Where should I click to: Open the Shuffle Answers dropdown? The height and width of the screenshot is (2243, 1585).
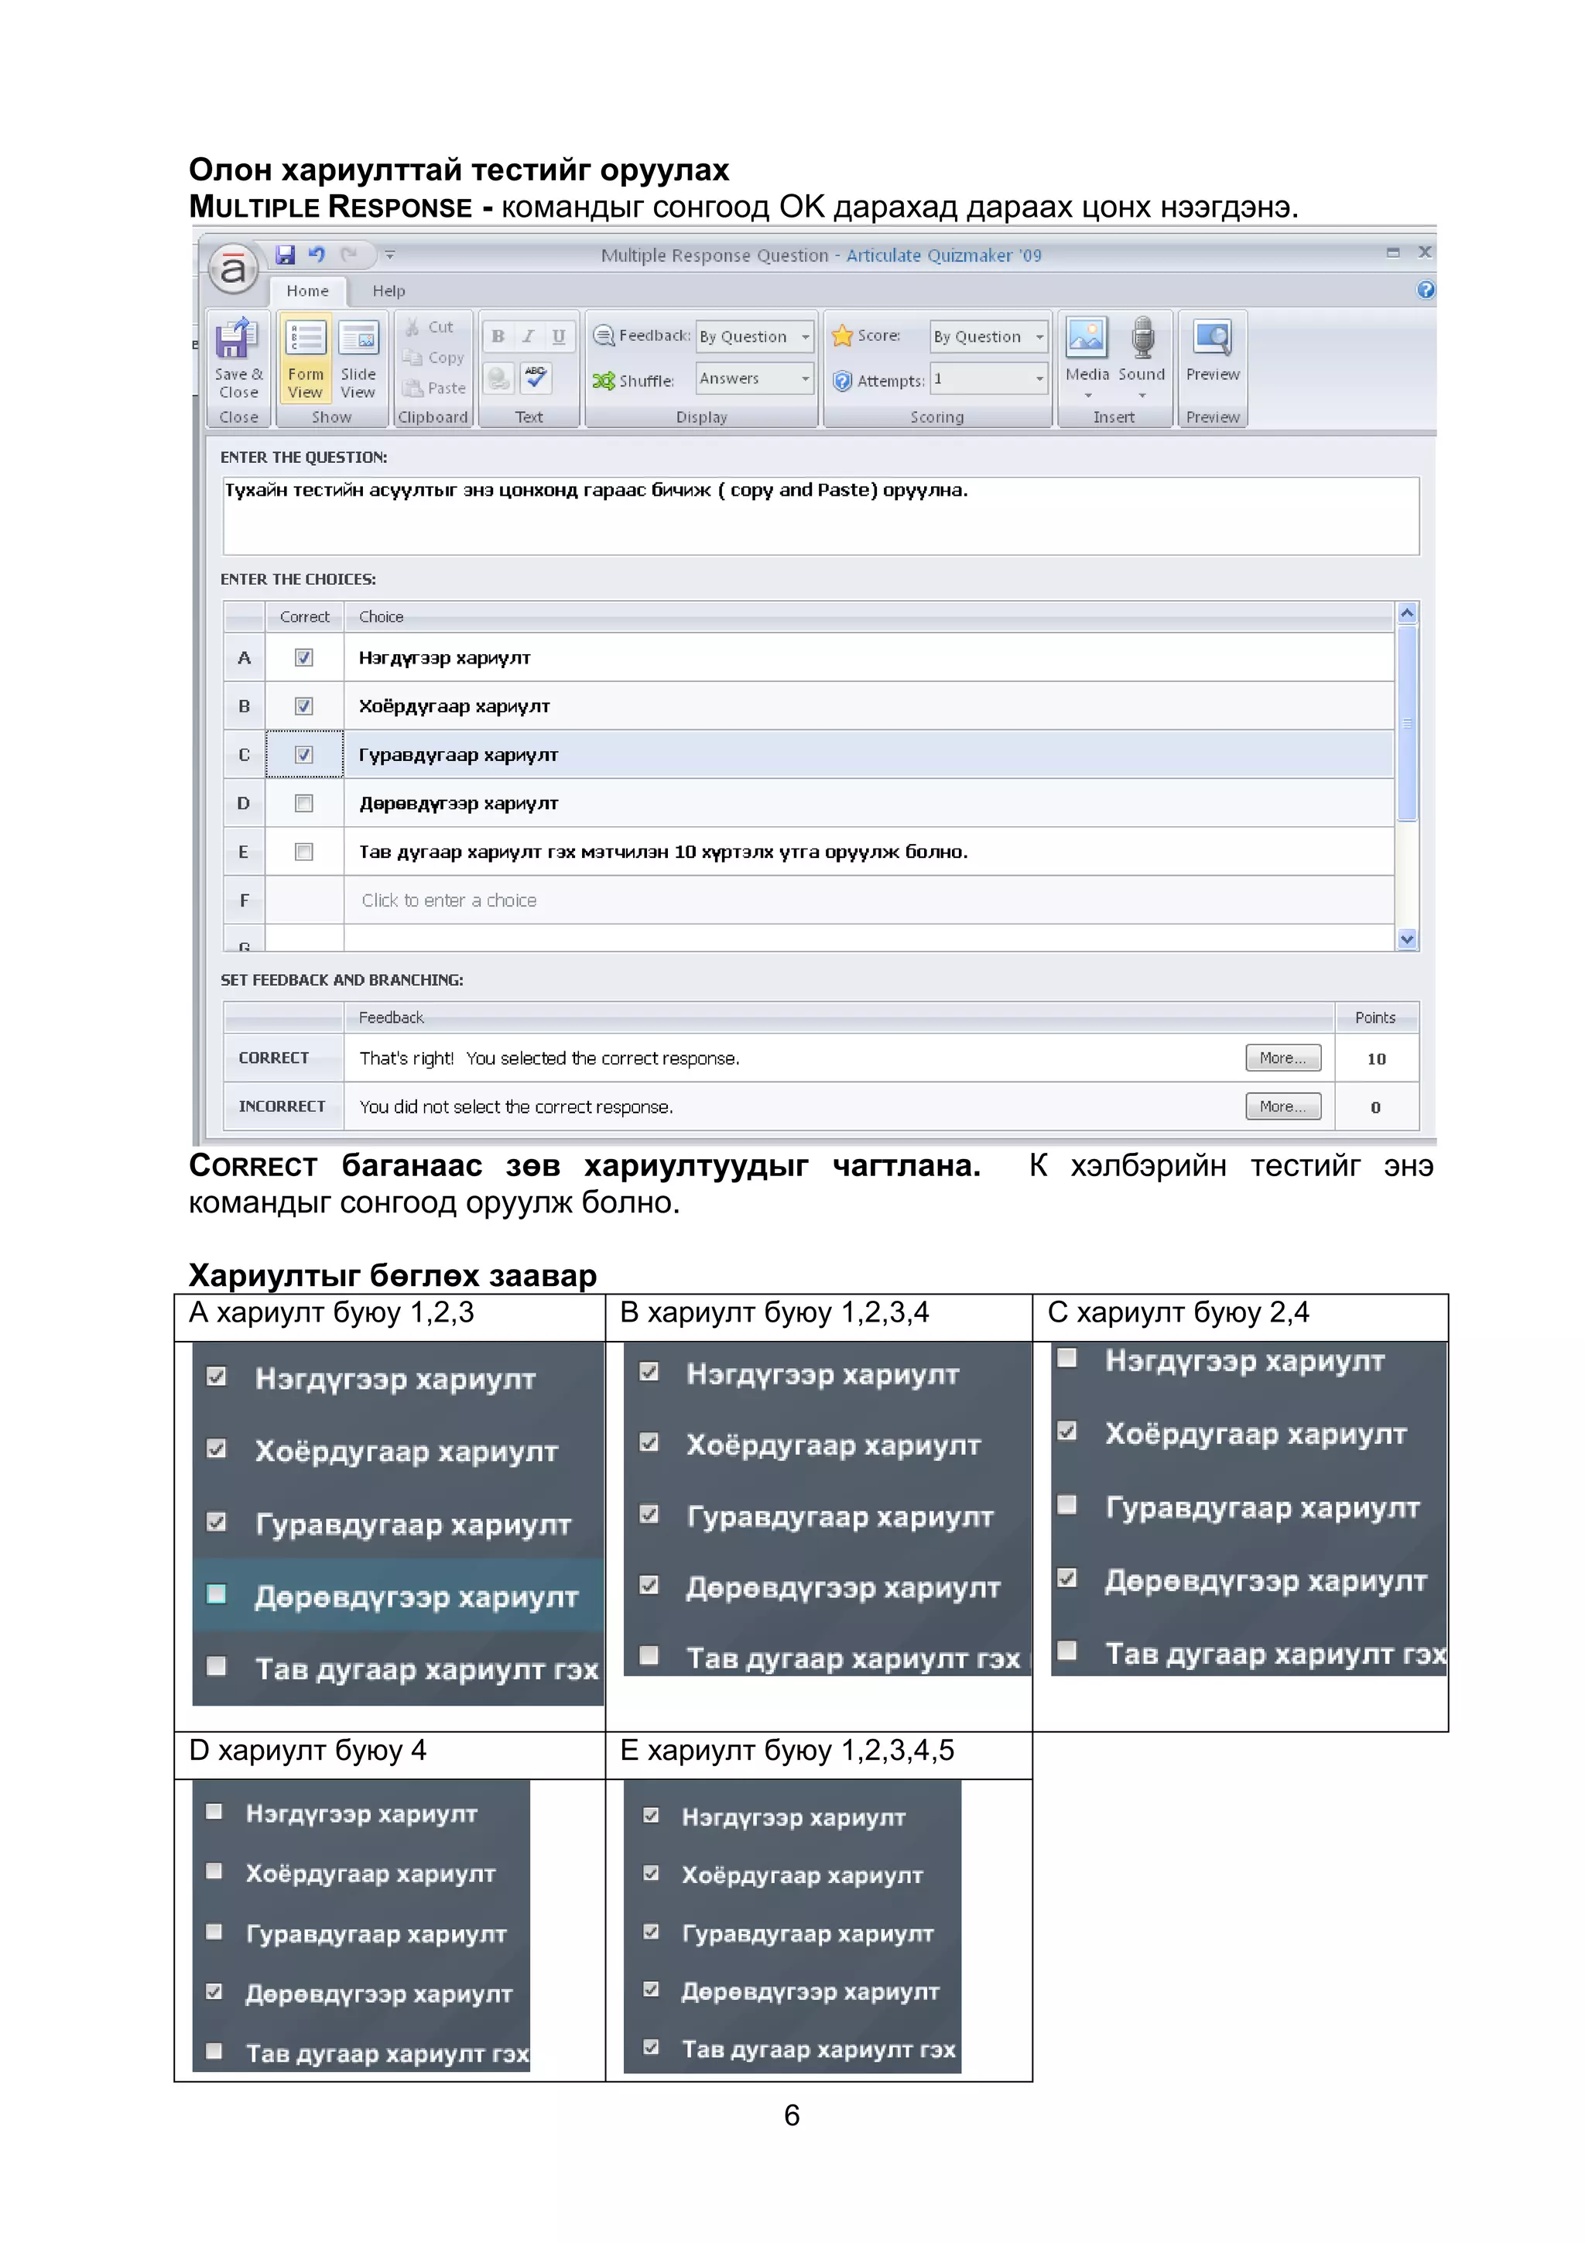805,378
